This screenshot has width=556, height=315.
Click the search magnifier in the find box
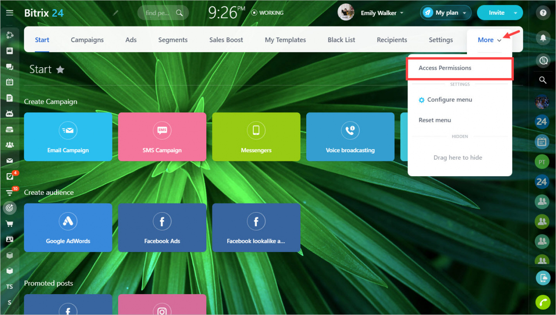pos(179,13)
